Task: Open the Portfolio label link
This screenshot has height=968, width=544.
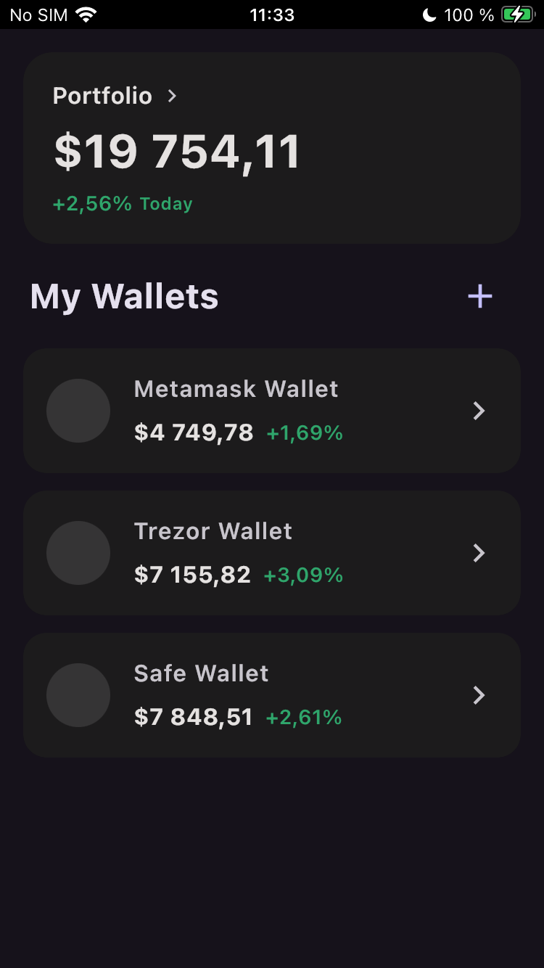Action: click(x=102, y=96)
